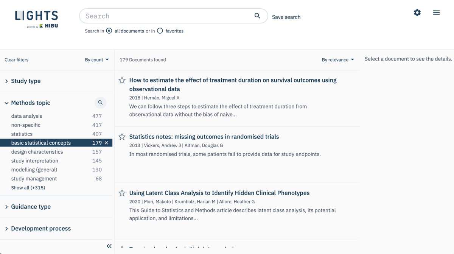The image size is (454, 254).
Task: Click Clear filters
Action: (x=16, y=60)
